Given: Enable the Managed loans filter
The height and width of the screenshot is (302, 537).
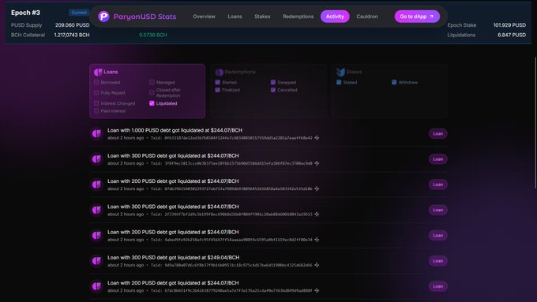Looking at the screenshot, I should pyautogui.click(x=152, y=83).
